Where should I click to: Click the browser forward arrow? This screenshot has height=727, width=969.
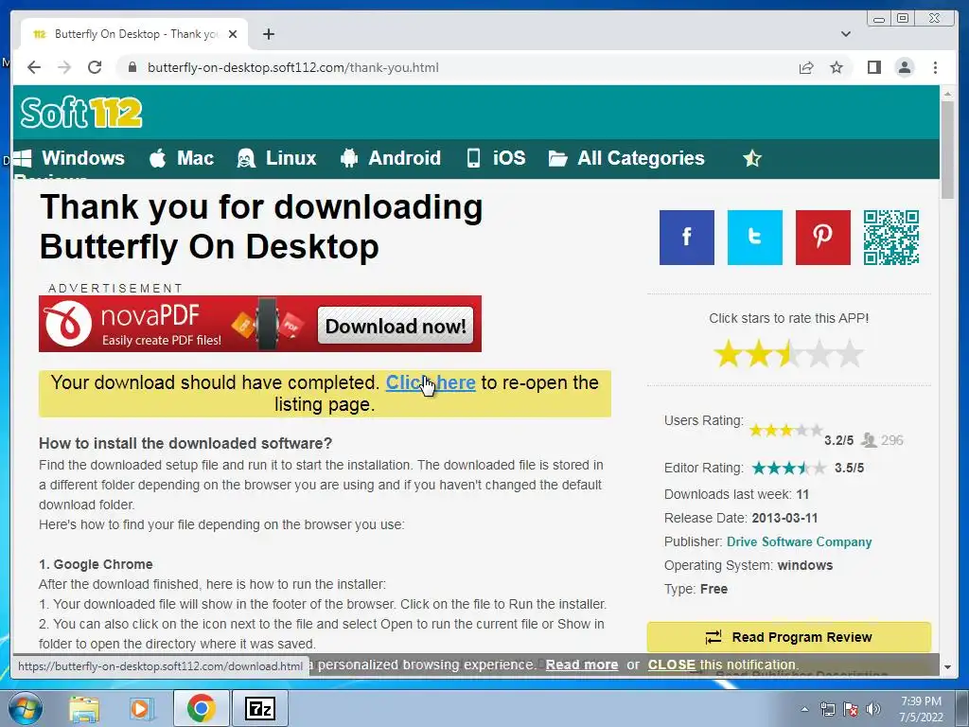tap(64, 67)
